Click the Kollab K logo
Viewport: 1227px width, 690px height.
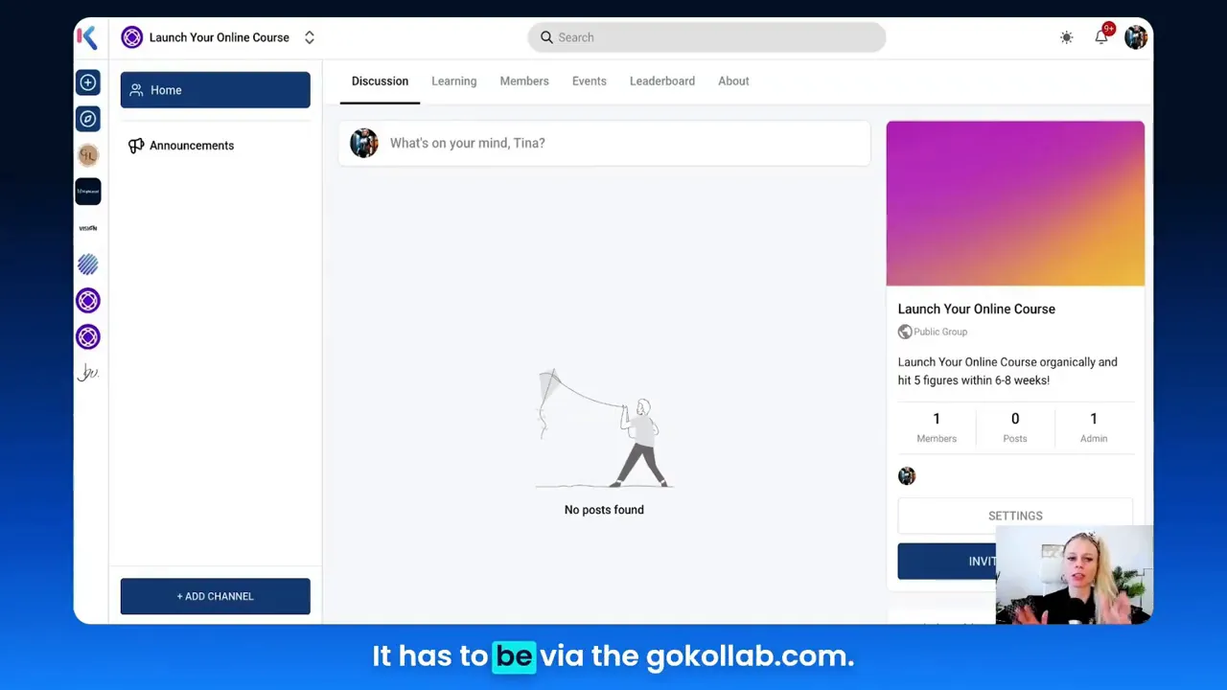coord(86,37)
